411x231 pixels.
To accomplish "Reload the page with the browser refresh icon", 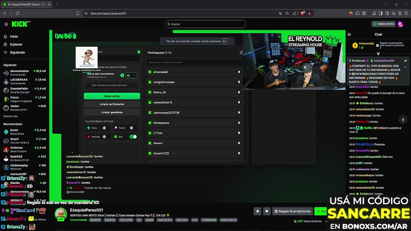I will coord(17,13).
